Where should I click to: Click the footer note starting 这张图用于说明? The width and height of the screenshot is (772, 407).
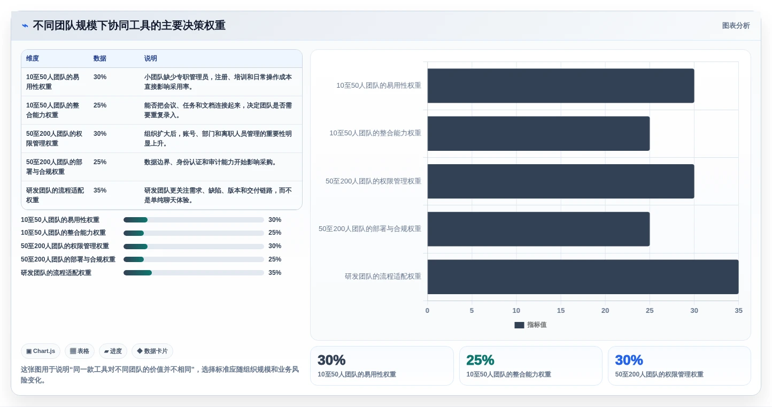click(160, 375)
